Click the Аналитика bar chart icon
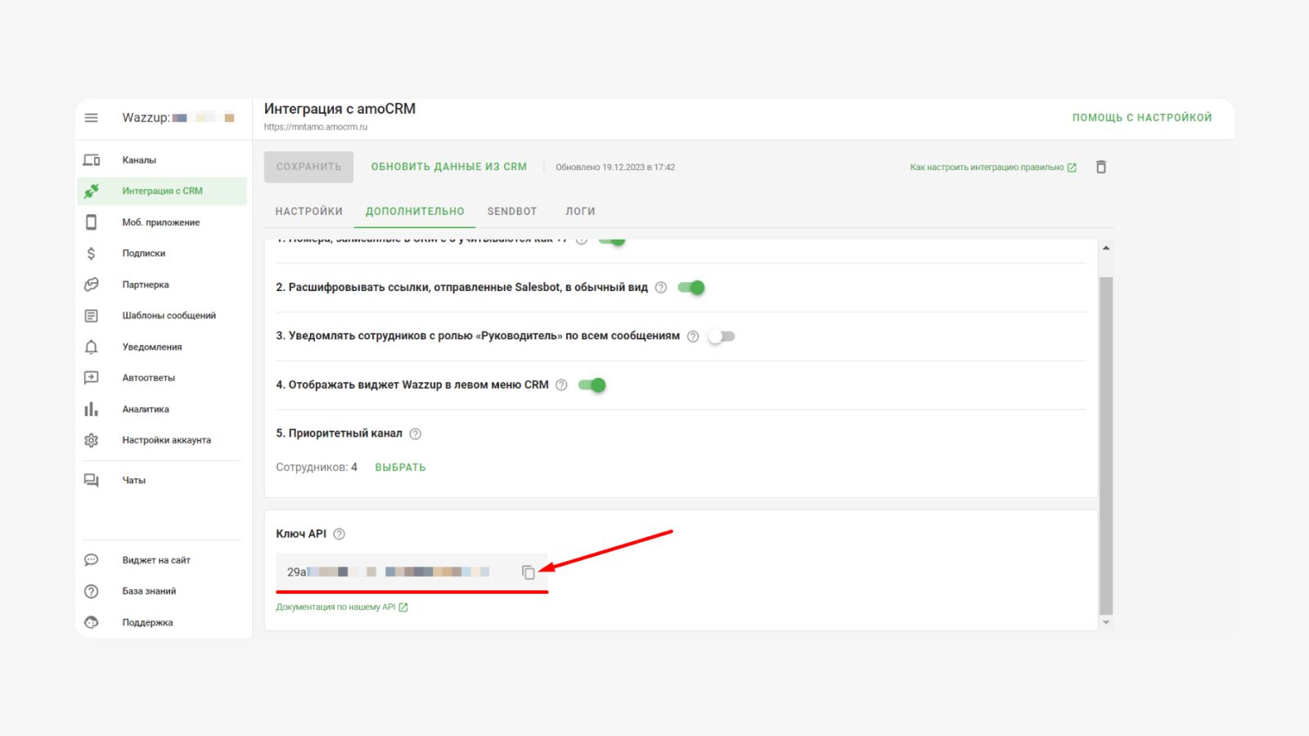1309x736 pixels. (x=91, y=409)
